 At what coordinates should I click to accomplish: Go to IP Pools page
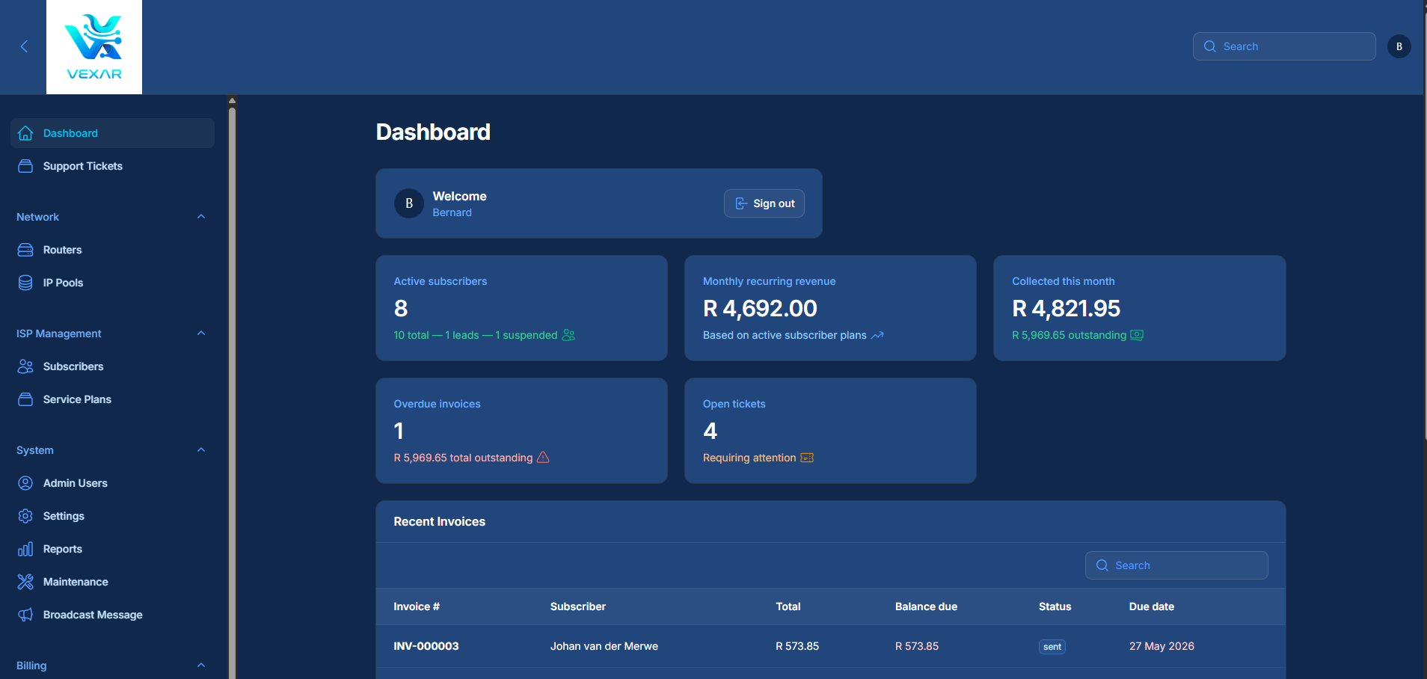112,283
